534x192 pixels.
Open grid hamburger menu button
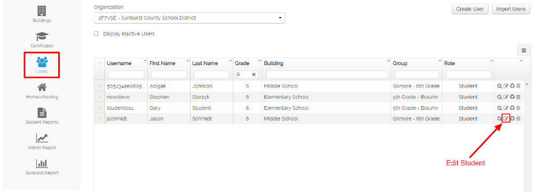coord(524,50)
